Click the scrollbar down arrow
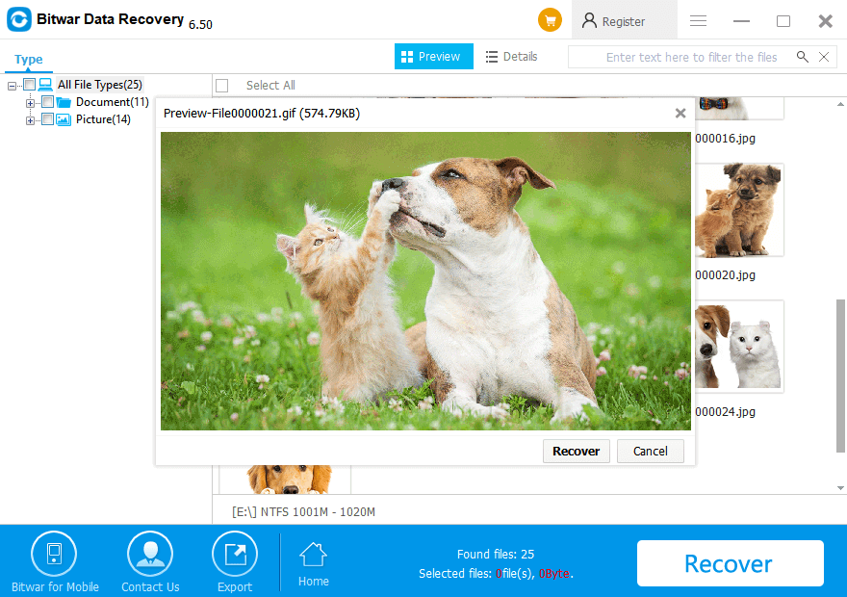 point(840,488)
